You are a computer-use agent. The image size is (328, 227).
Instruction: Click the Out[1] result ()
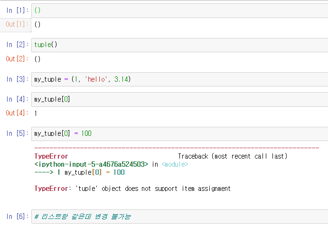[x=37, y=25]
